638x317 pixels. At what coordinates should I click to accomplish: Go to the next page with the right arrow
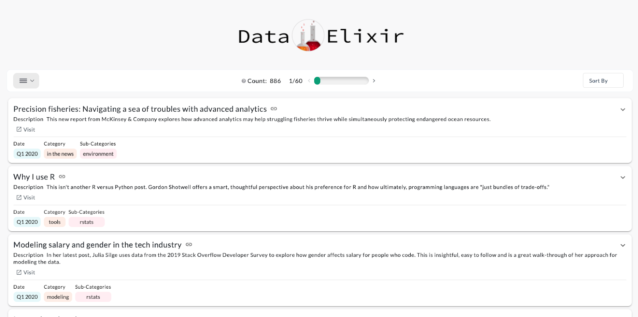(x=374, y=81)
